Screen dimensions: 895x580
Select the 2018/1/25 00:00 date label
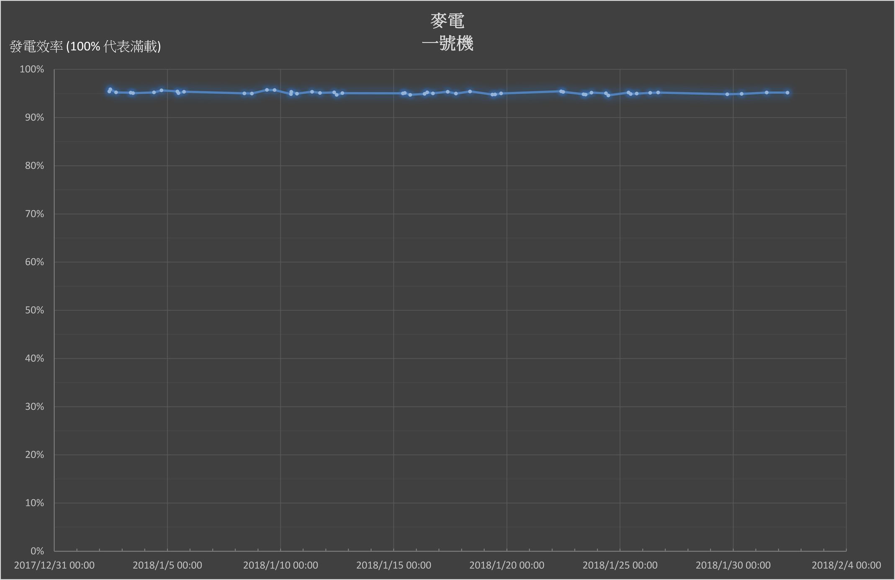point(620,565)
